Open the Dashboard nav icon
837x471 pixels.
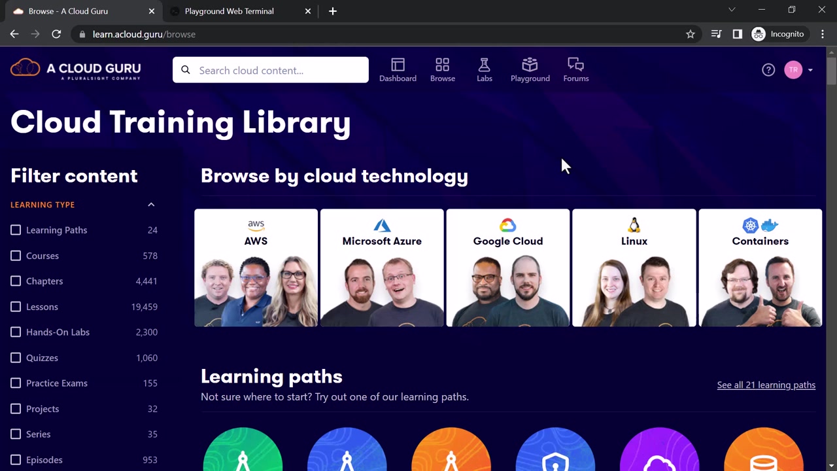(398, 65)
